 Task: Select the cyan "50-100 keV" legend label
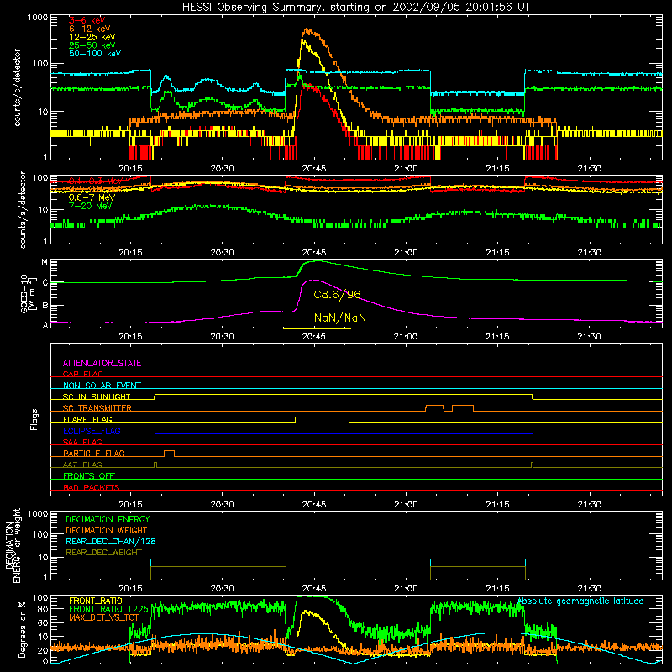pos(95,54)
